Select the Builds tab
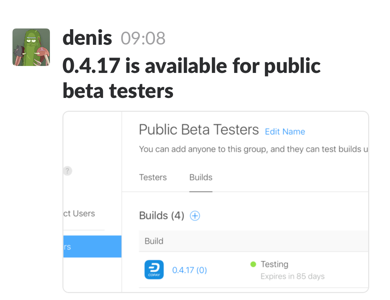This screenshot has width=390, height=300. point(201,177)
